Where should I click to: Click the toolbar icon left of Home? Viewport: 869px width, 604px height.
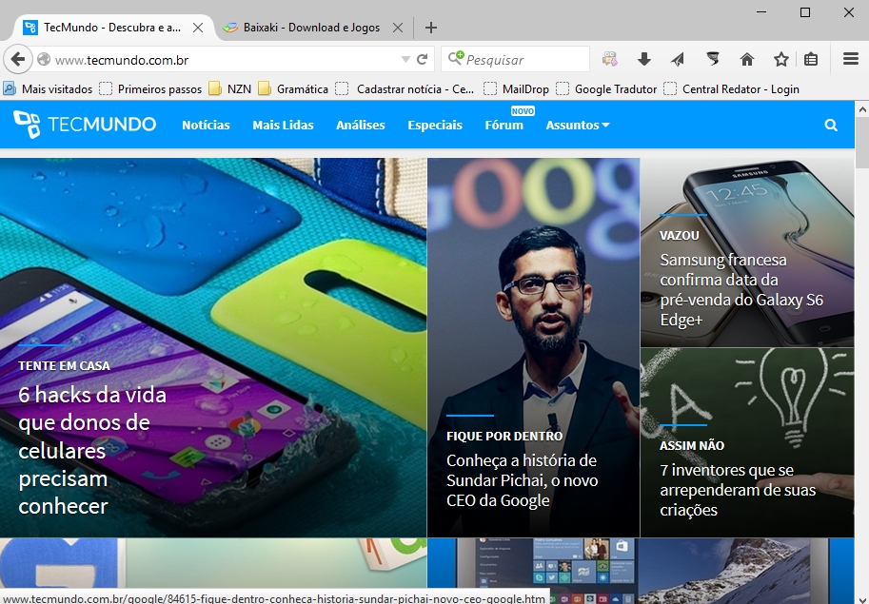click(713, 59)
